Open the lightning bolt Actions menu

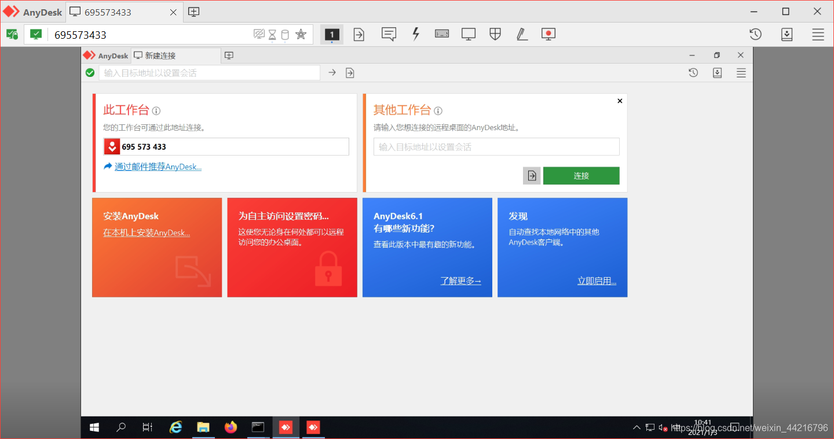click(415, 34)
